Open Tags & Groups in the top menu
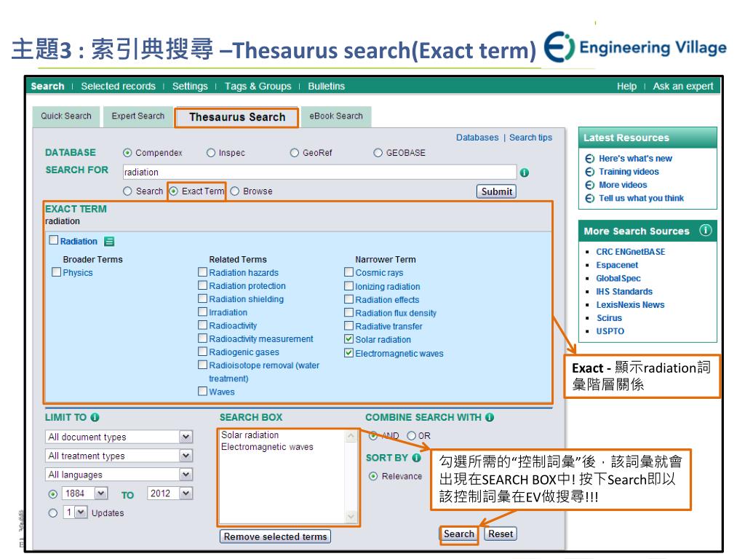 pos(258,86)
